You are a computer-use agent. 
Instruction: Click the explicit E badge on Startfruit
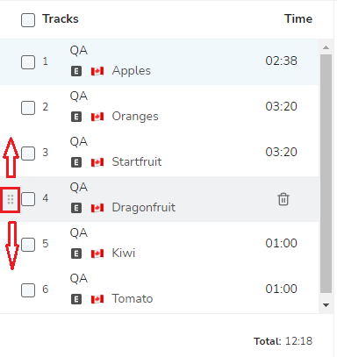[76, 162]
